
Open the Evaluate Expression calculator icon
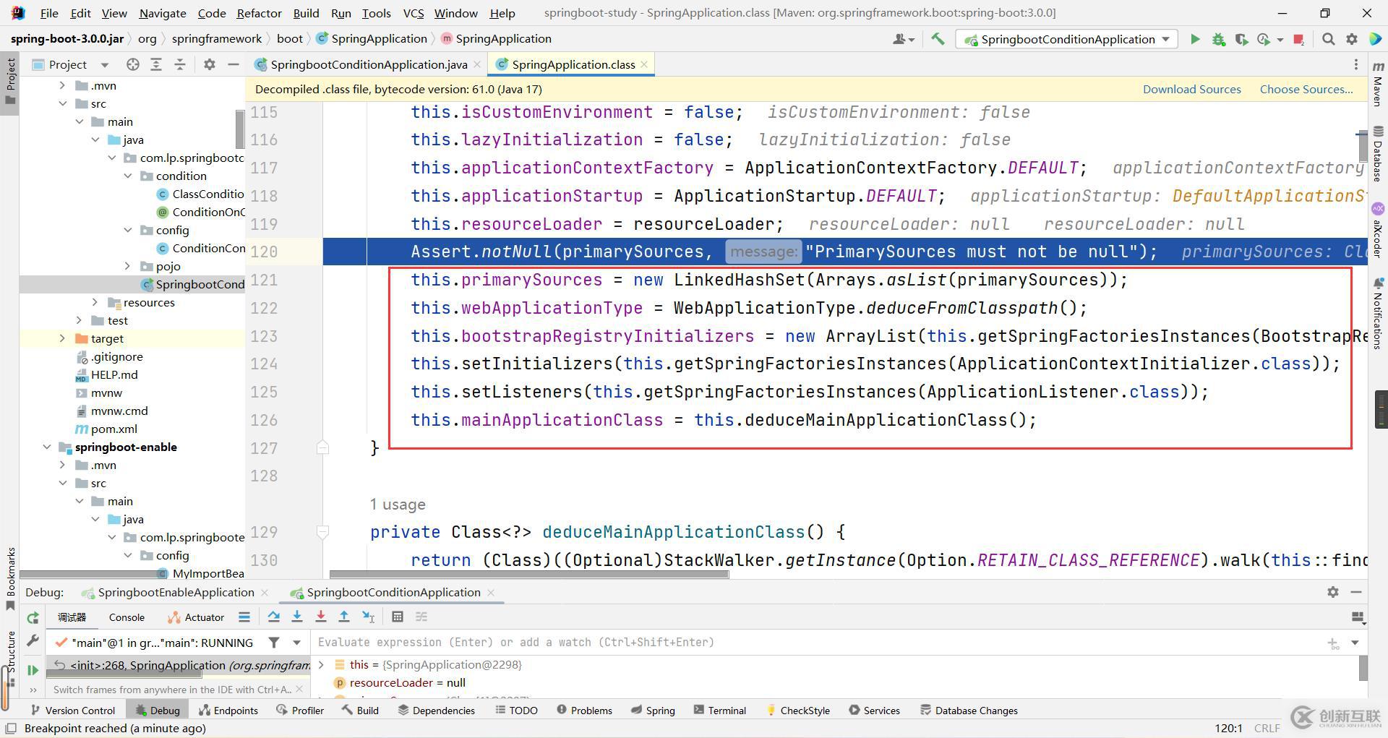[x=397, y=617]
